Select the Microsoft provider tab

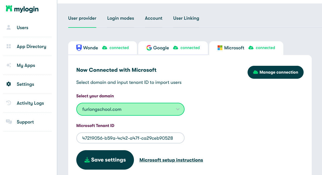(246, 48)
